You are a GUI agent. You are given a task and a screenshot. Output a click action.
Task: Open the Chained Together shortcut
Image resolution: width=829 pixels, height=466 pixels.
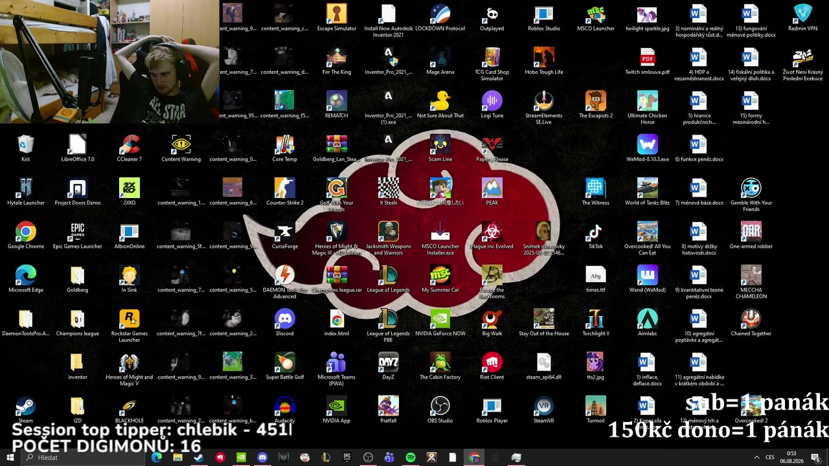[x=751, y=318]
